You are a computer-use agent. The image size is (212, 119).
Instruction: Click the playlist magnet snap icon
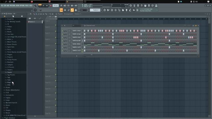tap(30, 14)
